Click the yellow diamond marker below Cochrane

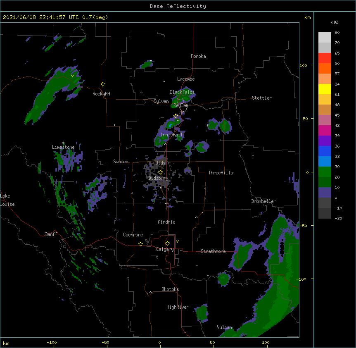(140, 244)
